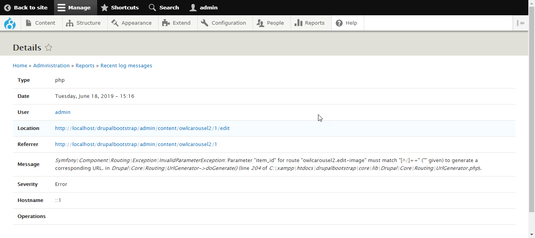Click the Location URL ending in /edit
Image resolution: width=535 pixels, height=238 pixels.
coord(142,128)
